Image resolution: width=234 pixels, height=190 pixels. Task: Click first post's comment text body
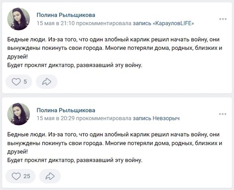(x=115, y=52)
